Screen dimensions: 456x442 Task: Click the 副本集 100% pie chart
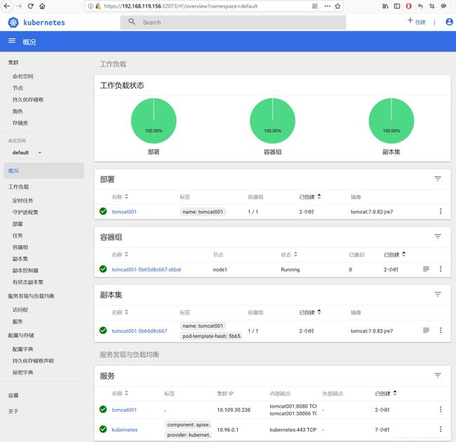[x=391, y=121]
